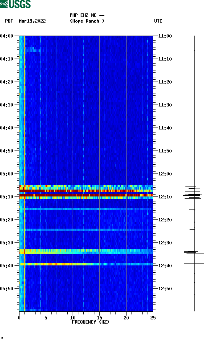
Task: Click the '(Hope Ranch )' station name
Action: click(87, 21)
